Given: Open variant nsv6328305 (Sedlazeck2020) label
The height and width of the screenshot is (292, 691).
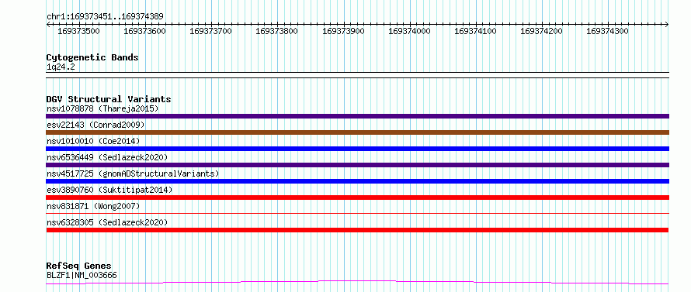Looking at the screenshot, I should pos(107,222).
